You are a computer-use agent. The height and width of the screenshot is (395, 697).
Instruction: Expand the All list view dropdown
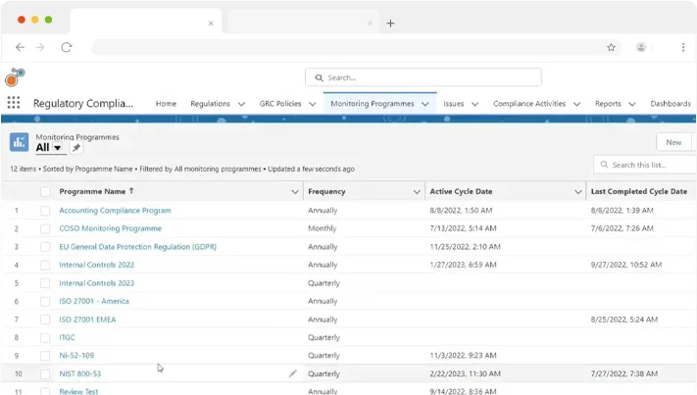pyautogui.click(x=58, y=149)
